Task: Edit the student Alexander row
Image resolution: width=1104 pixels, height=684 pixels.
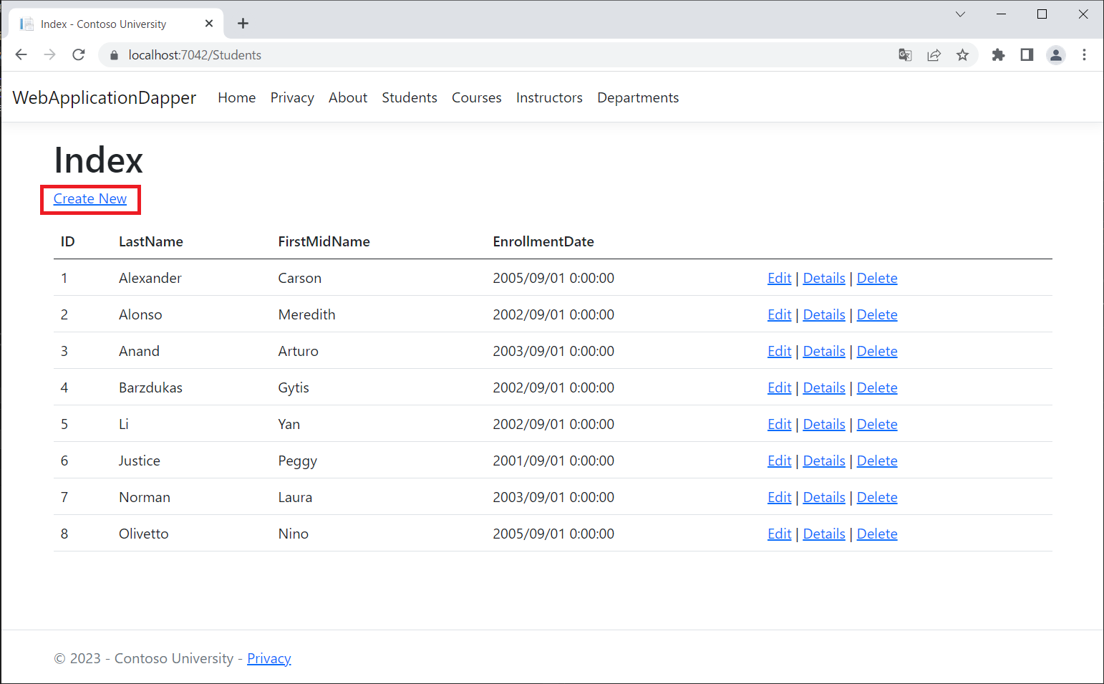Action: tap(779, 279)
